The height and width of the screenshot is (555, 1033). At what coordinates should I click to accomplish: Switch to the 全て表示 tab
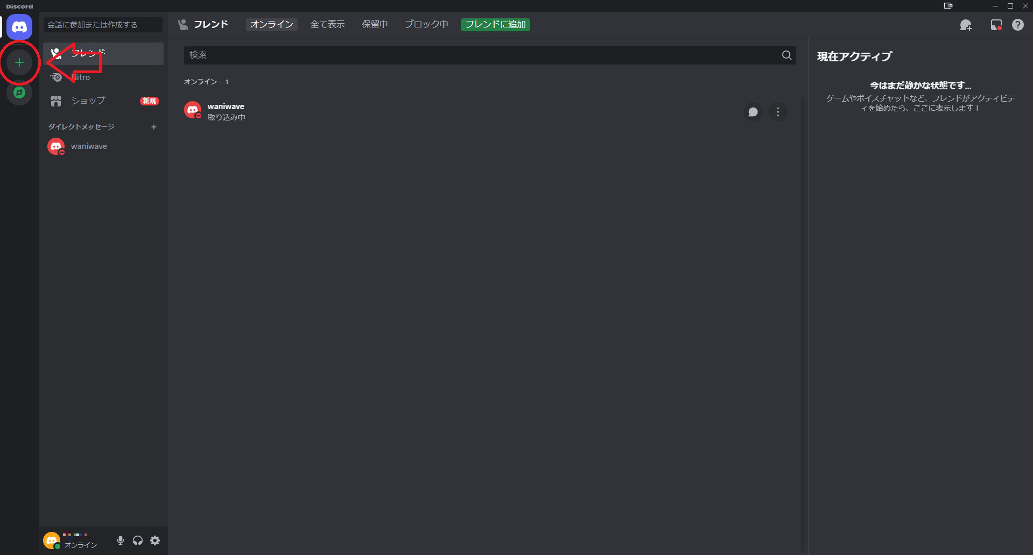click(328, 25)
